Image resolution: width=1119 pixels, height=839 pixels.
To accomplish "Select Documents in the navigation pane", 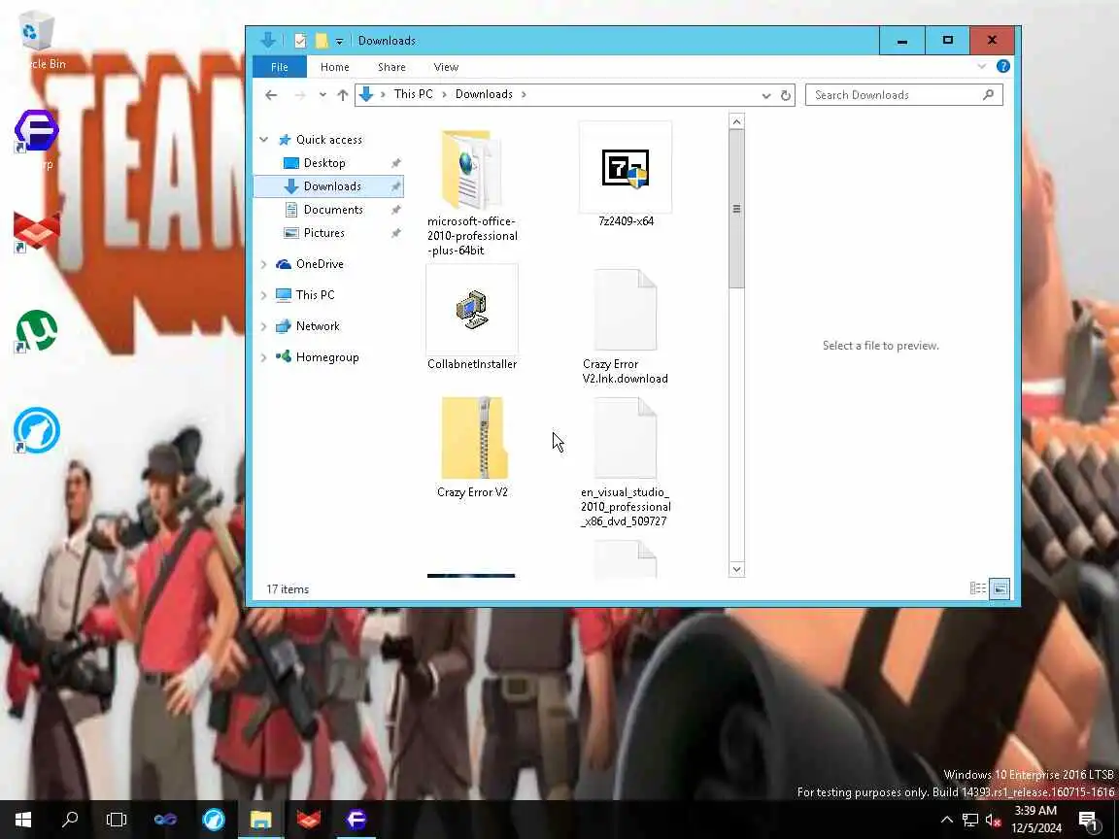I will click(x=333, y=210).
